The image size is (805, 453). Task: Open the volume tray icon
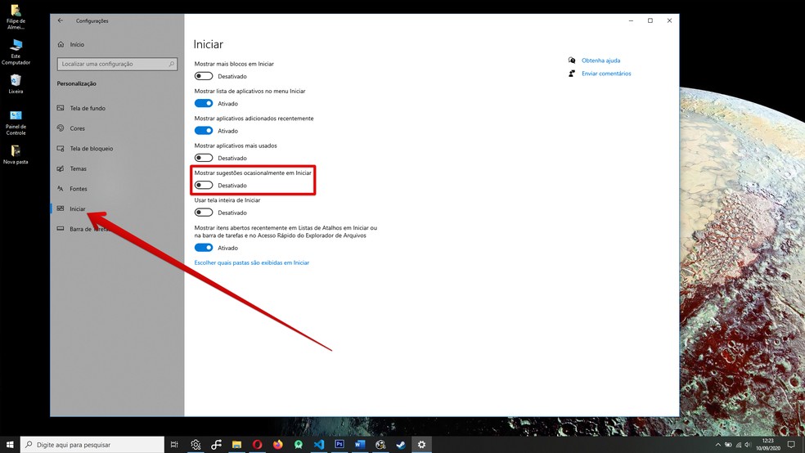click(748, 445)
